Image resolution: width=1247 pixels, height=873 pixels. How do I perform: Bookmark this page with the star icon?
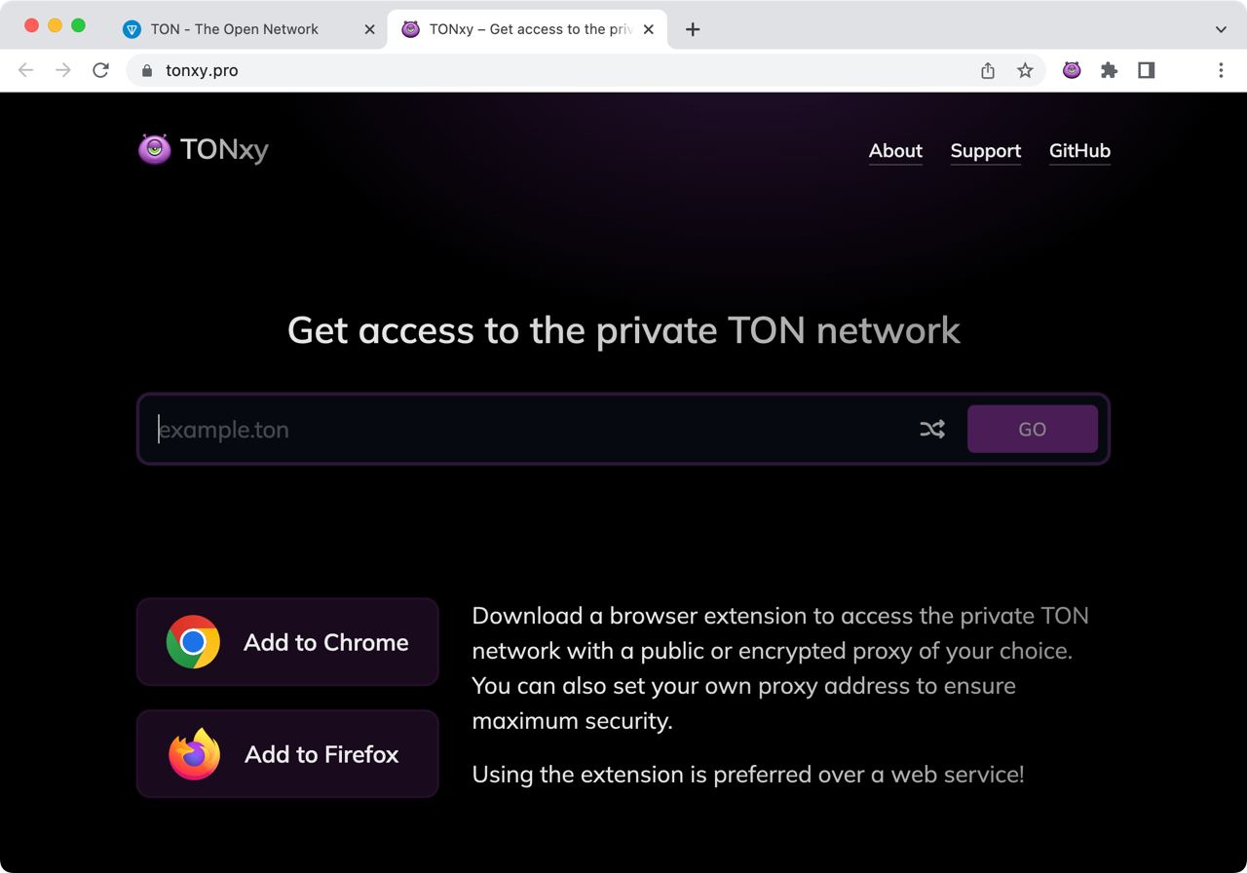click(x=1025, y=70)
